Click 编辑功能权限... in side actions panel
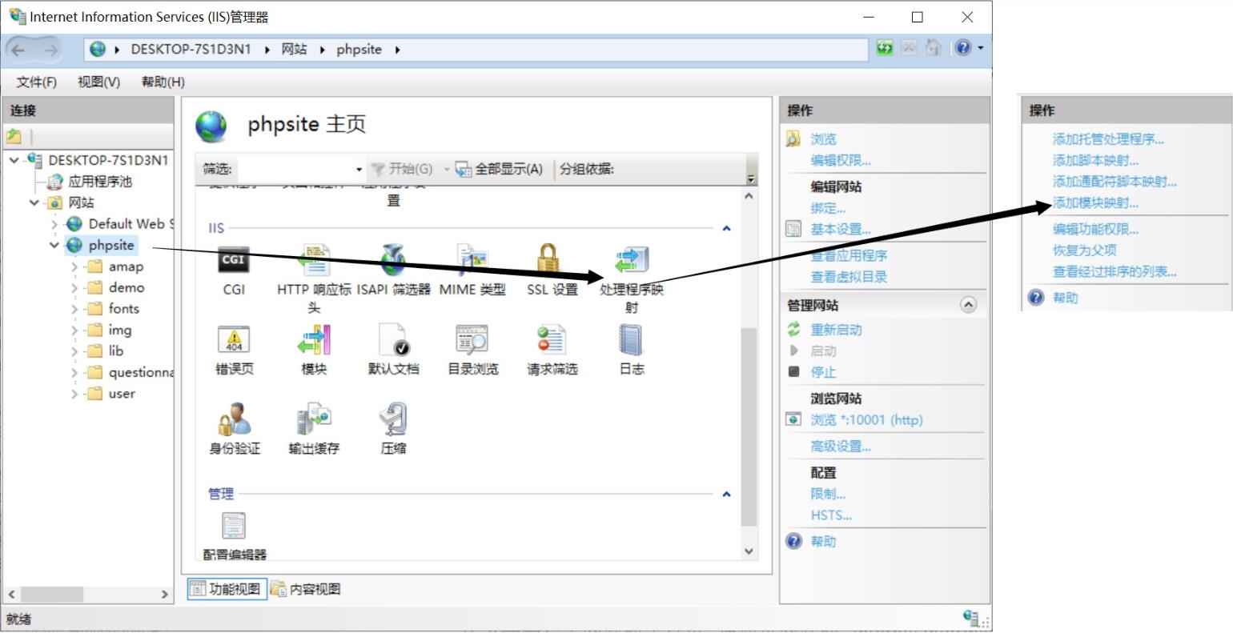 coord(1095,229)
